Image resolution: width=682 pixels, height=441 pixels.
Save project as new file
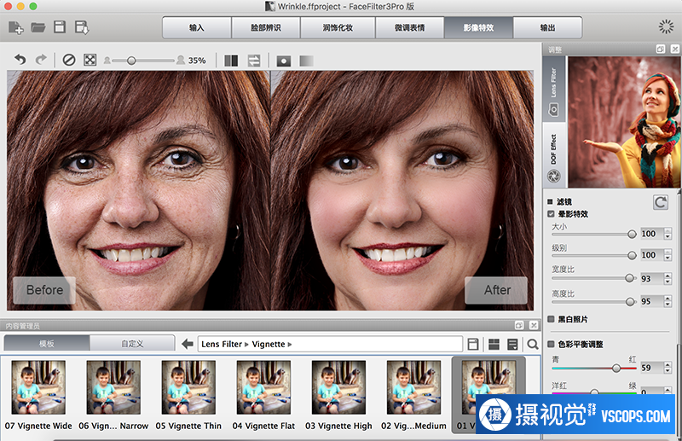82,27
